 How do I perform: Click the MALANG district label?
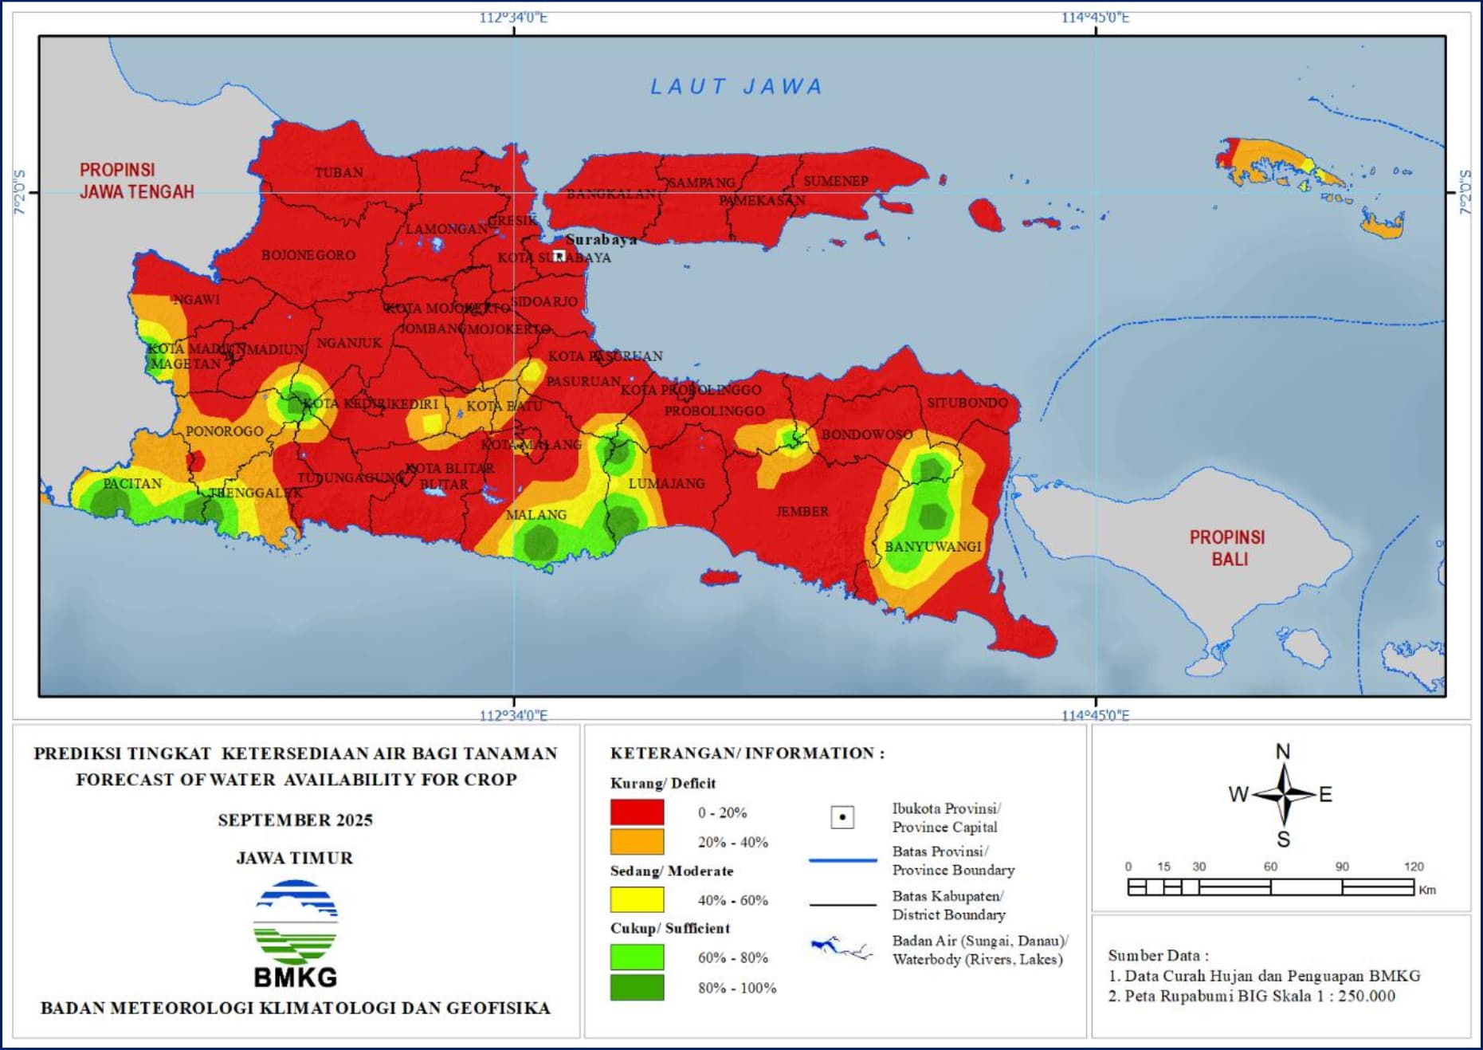[x=536, y=515]
